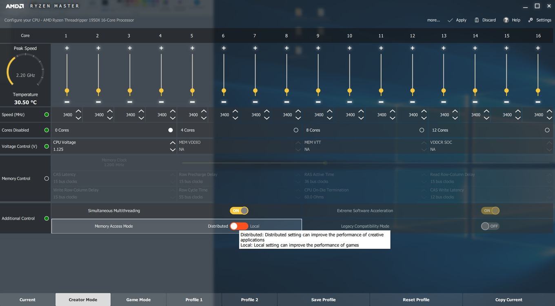The width and height of the screenshot is (555, 306).
Task: Raise CPU Voltage with up chevron
Action: (173, 143)
